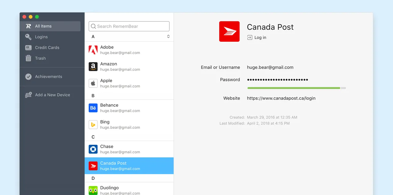Select the Adobe login entry

[129, 50]
